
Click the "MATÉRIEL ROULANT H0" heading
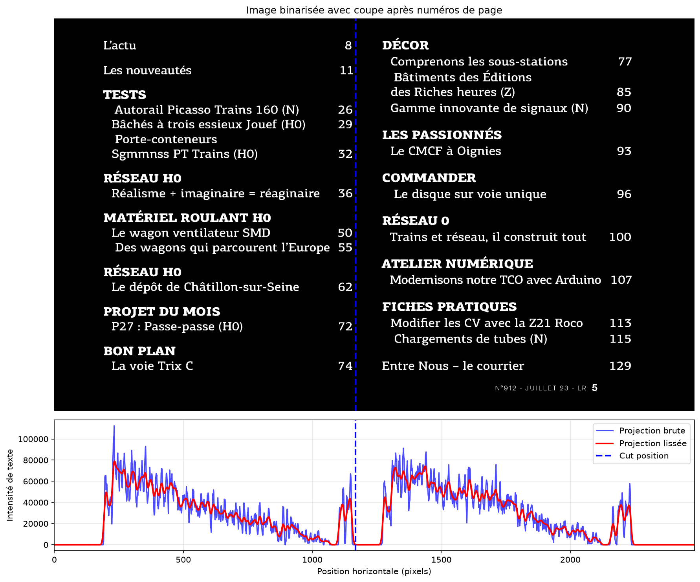click(x=187, y=218)
